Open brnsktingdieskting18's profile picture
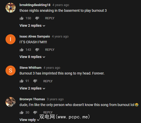The height and width of the screenshot is (123, 141). pos(11,8)
